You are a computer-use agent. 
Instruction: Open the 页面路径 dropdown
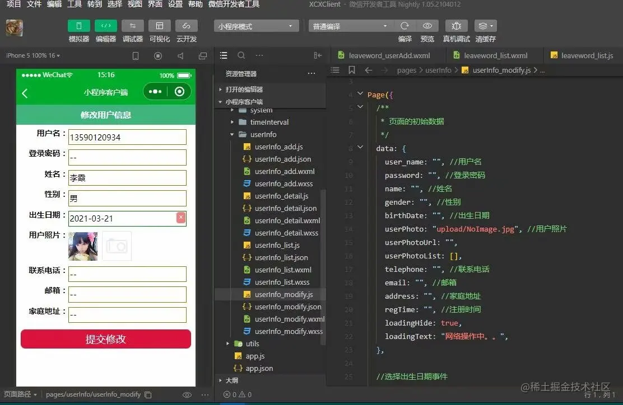[20, 394]
